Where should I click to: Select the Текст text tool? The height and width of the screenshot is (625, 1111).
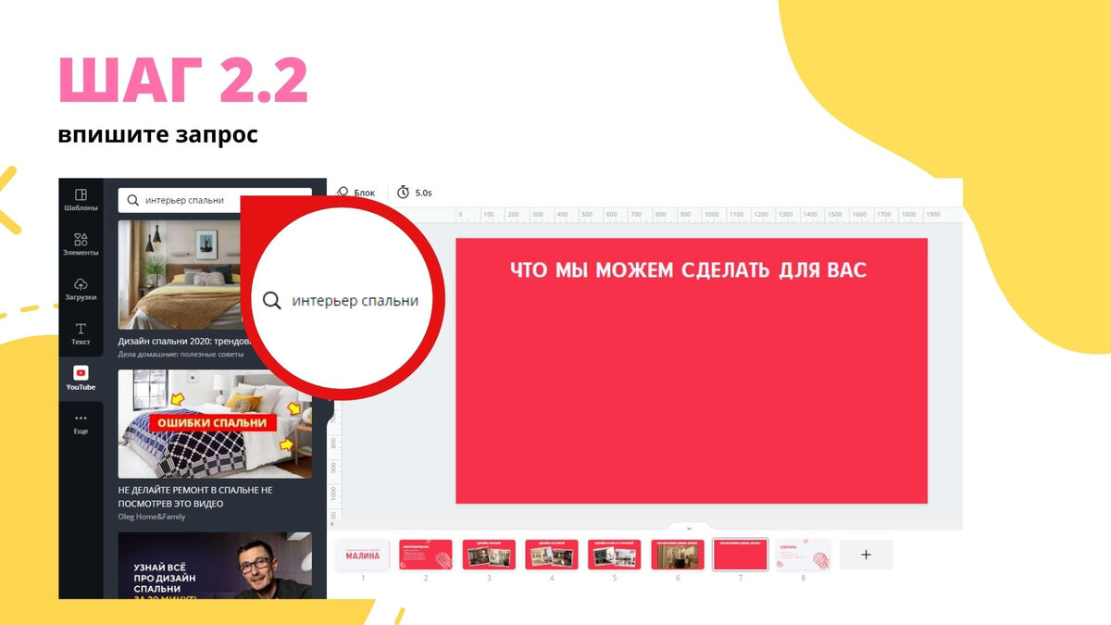(81, 334)
